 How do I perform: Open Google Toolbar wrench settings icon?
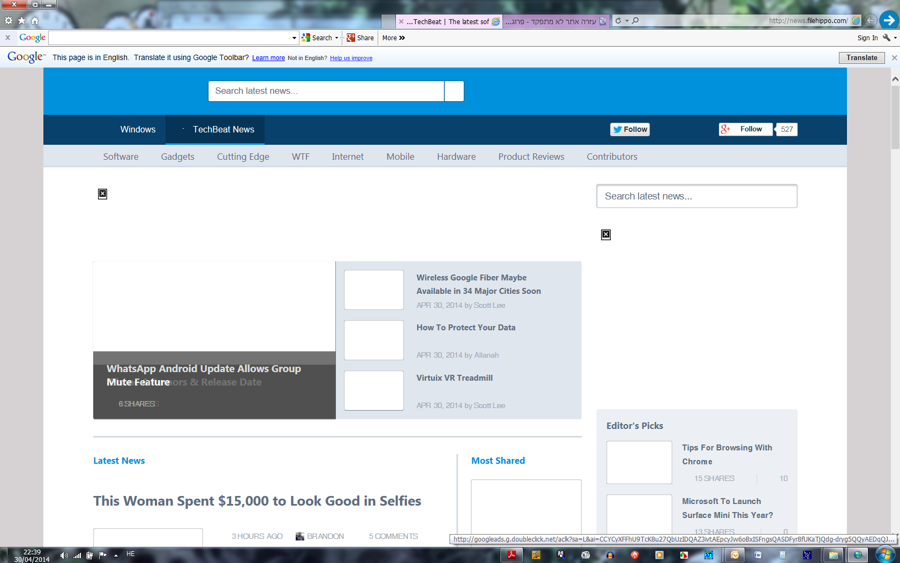pos(887,38)
